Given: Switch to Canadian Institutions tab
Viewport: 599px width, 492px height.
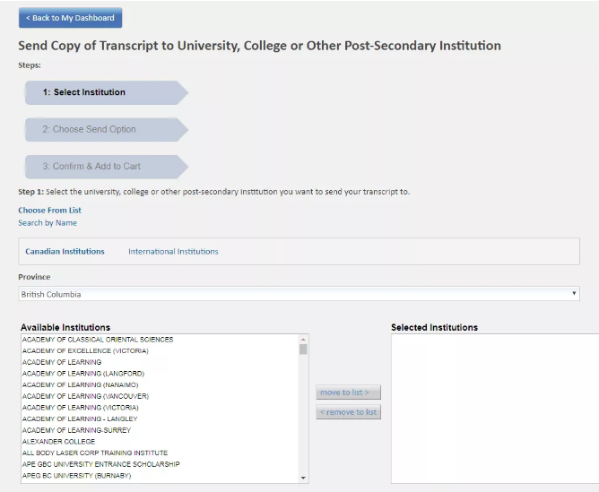Looking at the screenshot, I should click(x=65, y=252).
